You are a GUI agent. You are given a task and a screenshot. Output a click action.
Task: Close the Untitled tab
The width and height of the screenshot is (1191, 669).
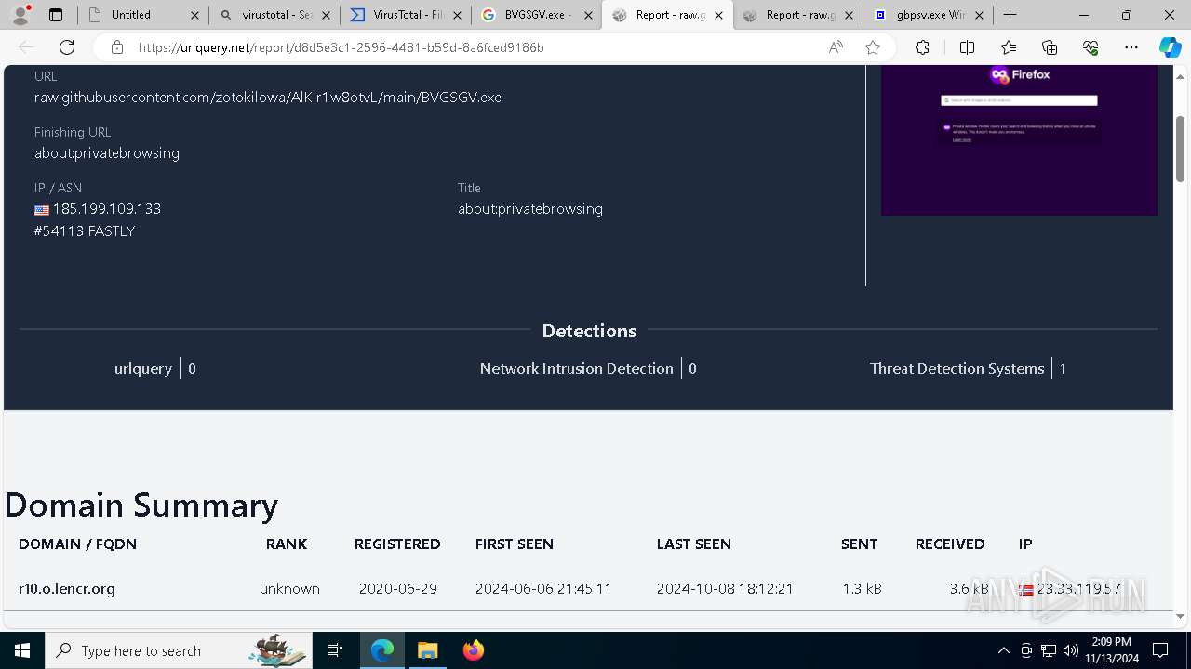pos(194,15)
